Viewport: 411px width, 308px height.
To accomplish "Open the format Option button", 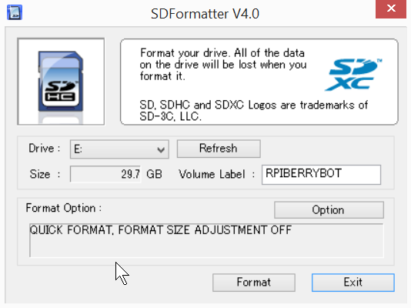I will click(329, 210).
